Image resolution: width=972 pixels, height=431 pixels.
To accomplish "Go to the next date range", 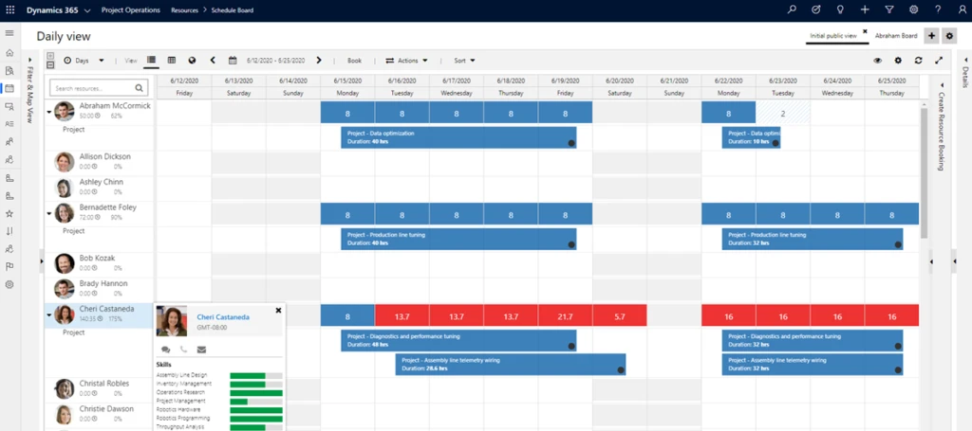I will point(319,61).
